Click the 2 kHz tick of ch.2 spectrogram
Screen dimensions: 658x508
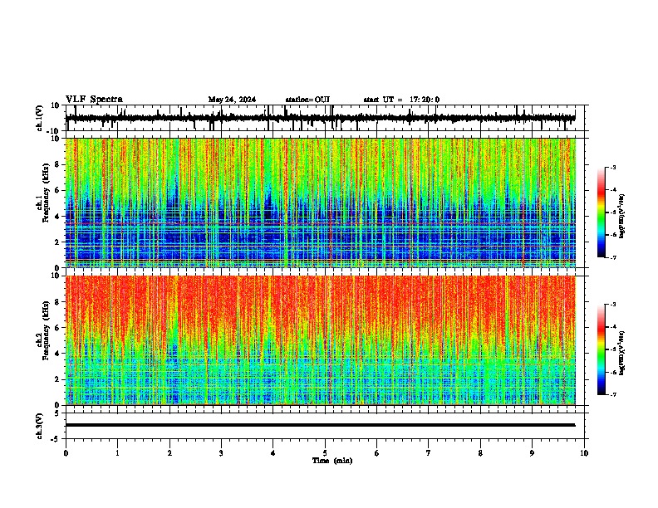pyautogui.click(x=57, y=379)
